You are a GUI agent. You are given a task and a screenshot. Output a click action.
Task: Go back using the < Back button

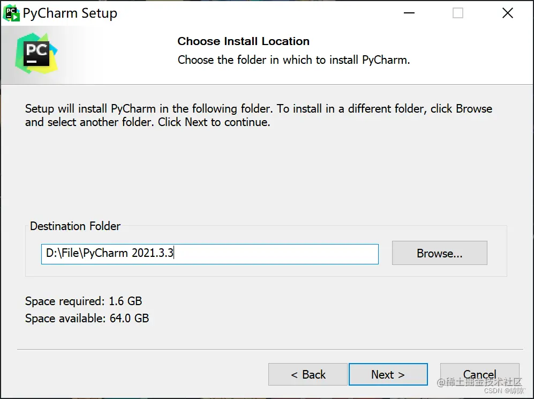click(x=308, y=374)
